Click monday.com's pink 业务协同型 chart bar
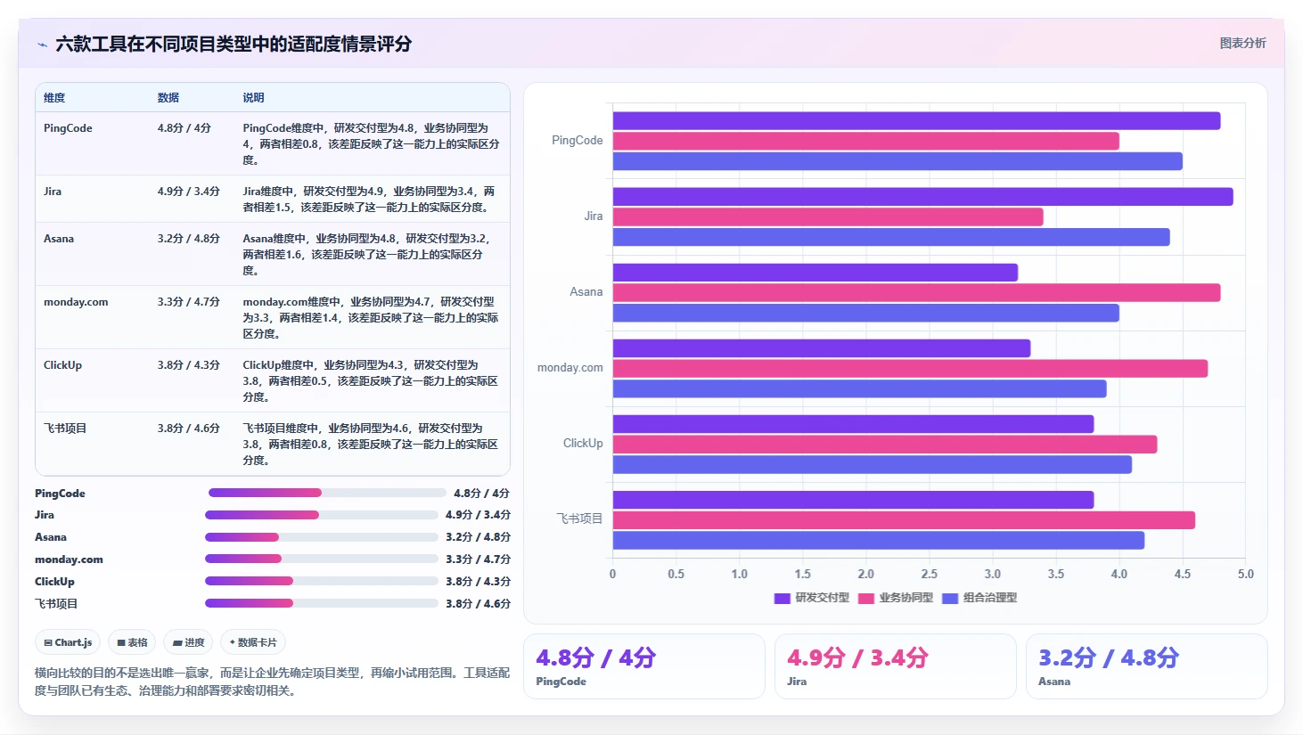The width and height of the screenshot is (1303, 735). (910, 368)
